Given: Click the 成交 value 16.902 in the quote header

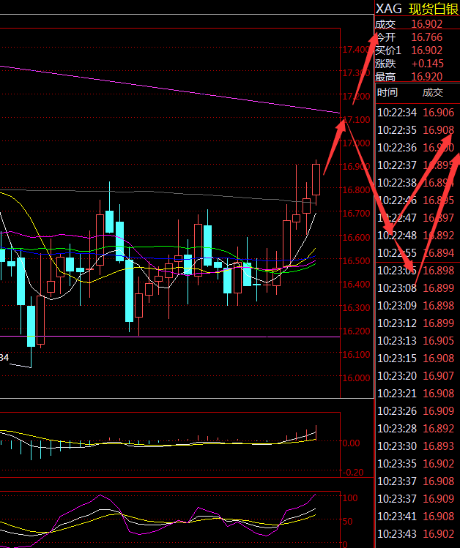Looking at the screenshot, I should (427, 24).
